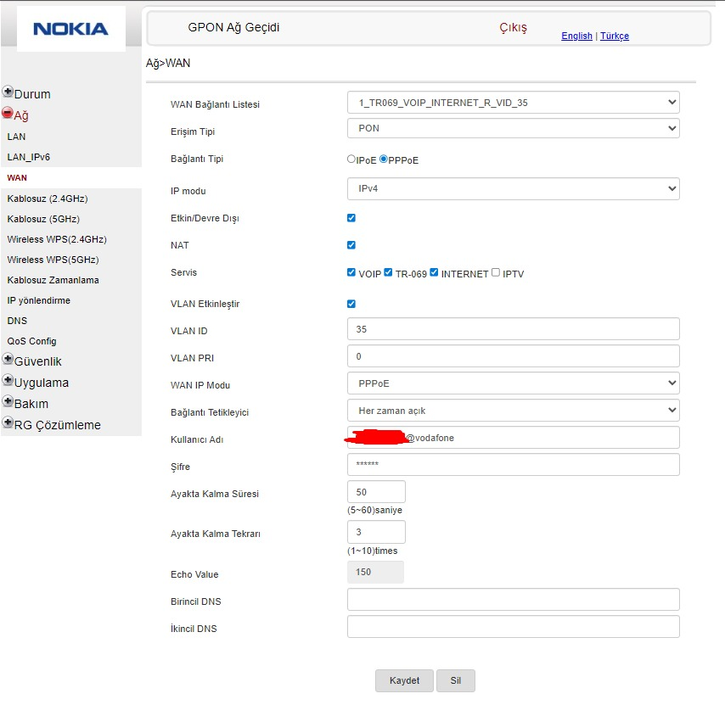Expand the Durum section plus icon
Screen dimensions: 725x716
click(x=8, y=92)
